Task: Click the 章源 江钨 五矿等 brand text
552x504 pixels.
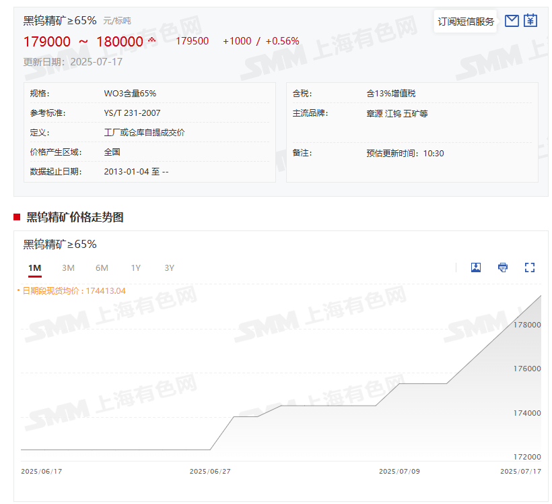Action: coord(397,113)
